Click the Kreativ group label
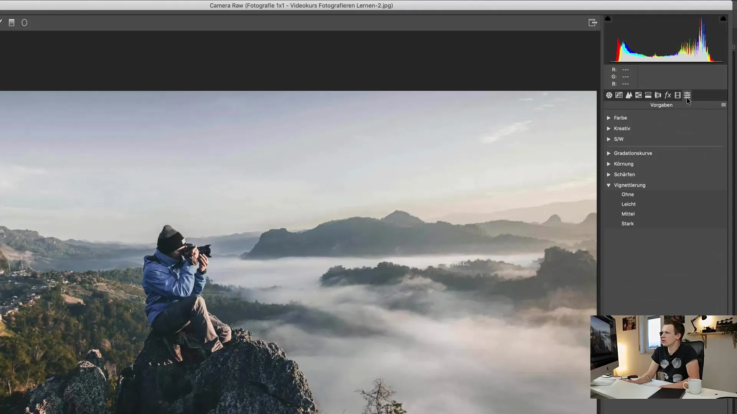The width and height of the screenshot is (737, 414). click(622, 128)
